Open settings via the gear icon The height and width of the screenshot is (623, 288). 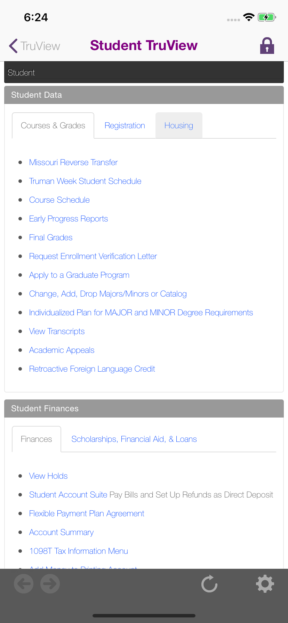(265, 584)
